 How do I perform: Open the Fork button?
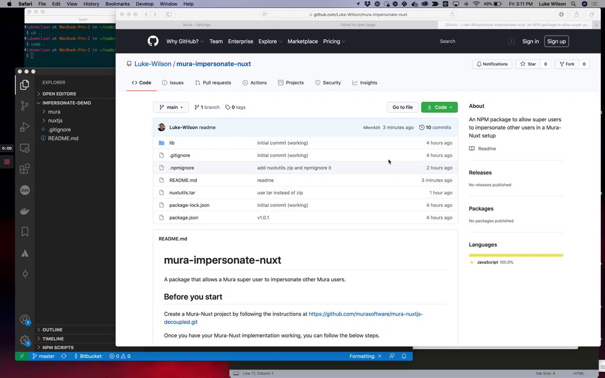tap(567, 64)
